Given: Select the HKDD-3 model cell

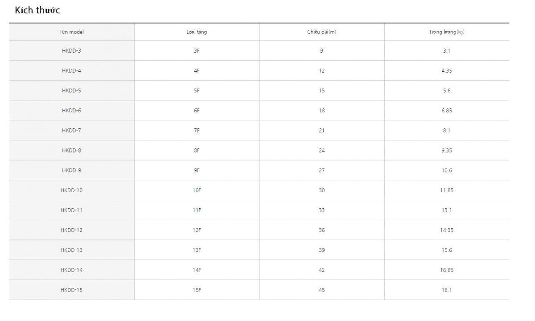Looking at the screenshot, I should click(71, 51).
